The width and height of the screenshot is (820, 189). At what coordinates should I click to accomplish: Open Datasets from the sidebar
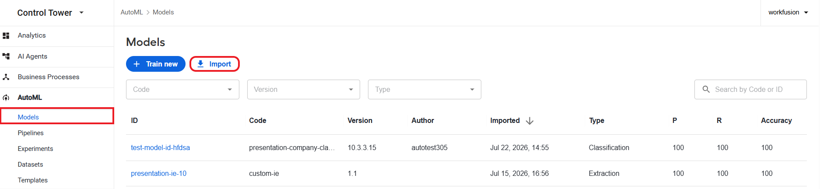pos(30,164)
